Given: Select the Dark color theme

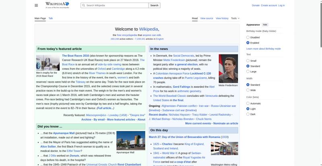Looking at the screenshot, I should 248,114.
